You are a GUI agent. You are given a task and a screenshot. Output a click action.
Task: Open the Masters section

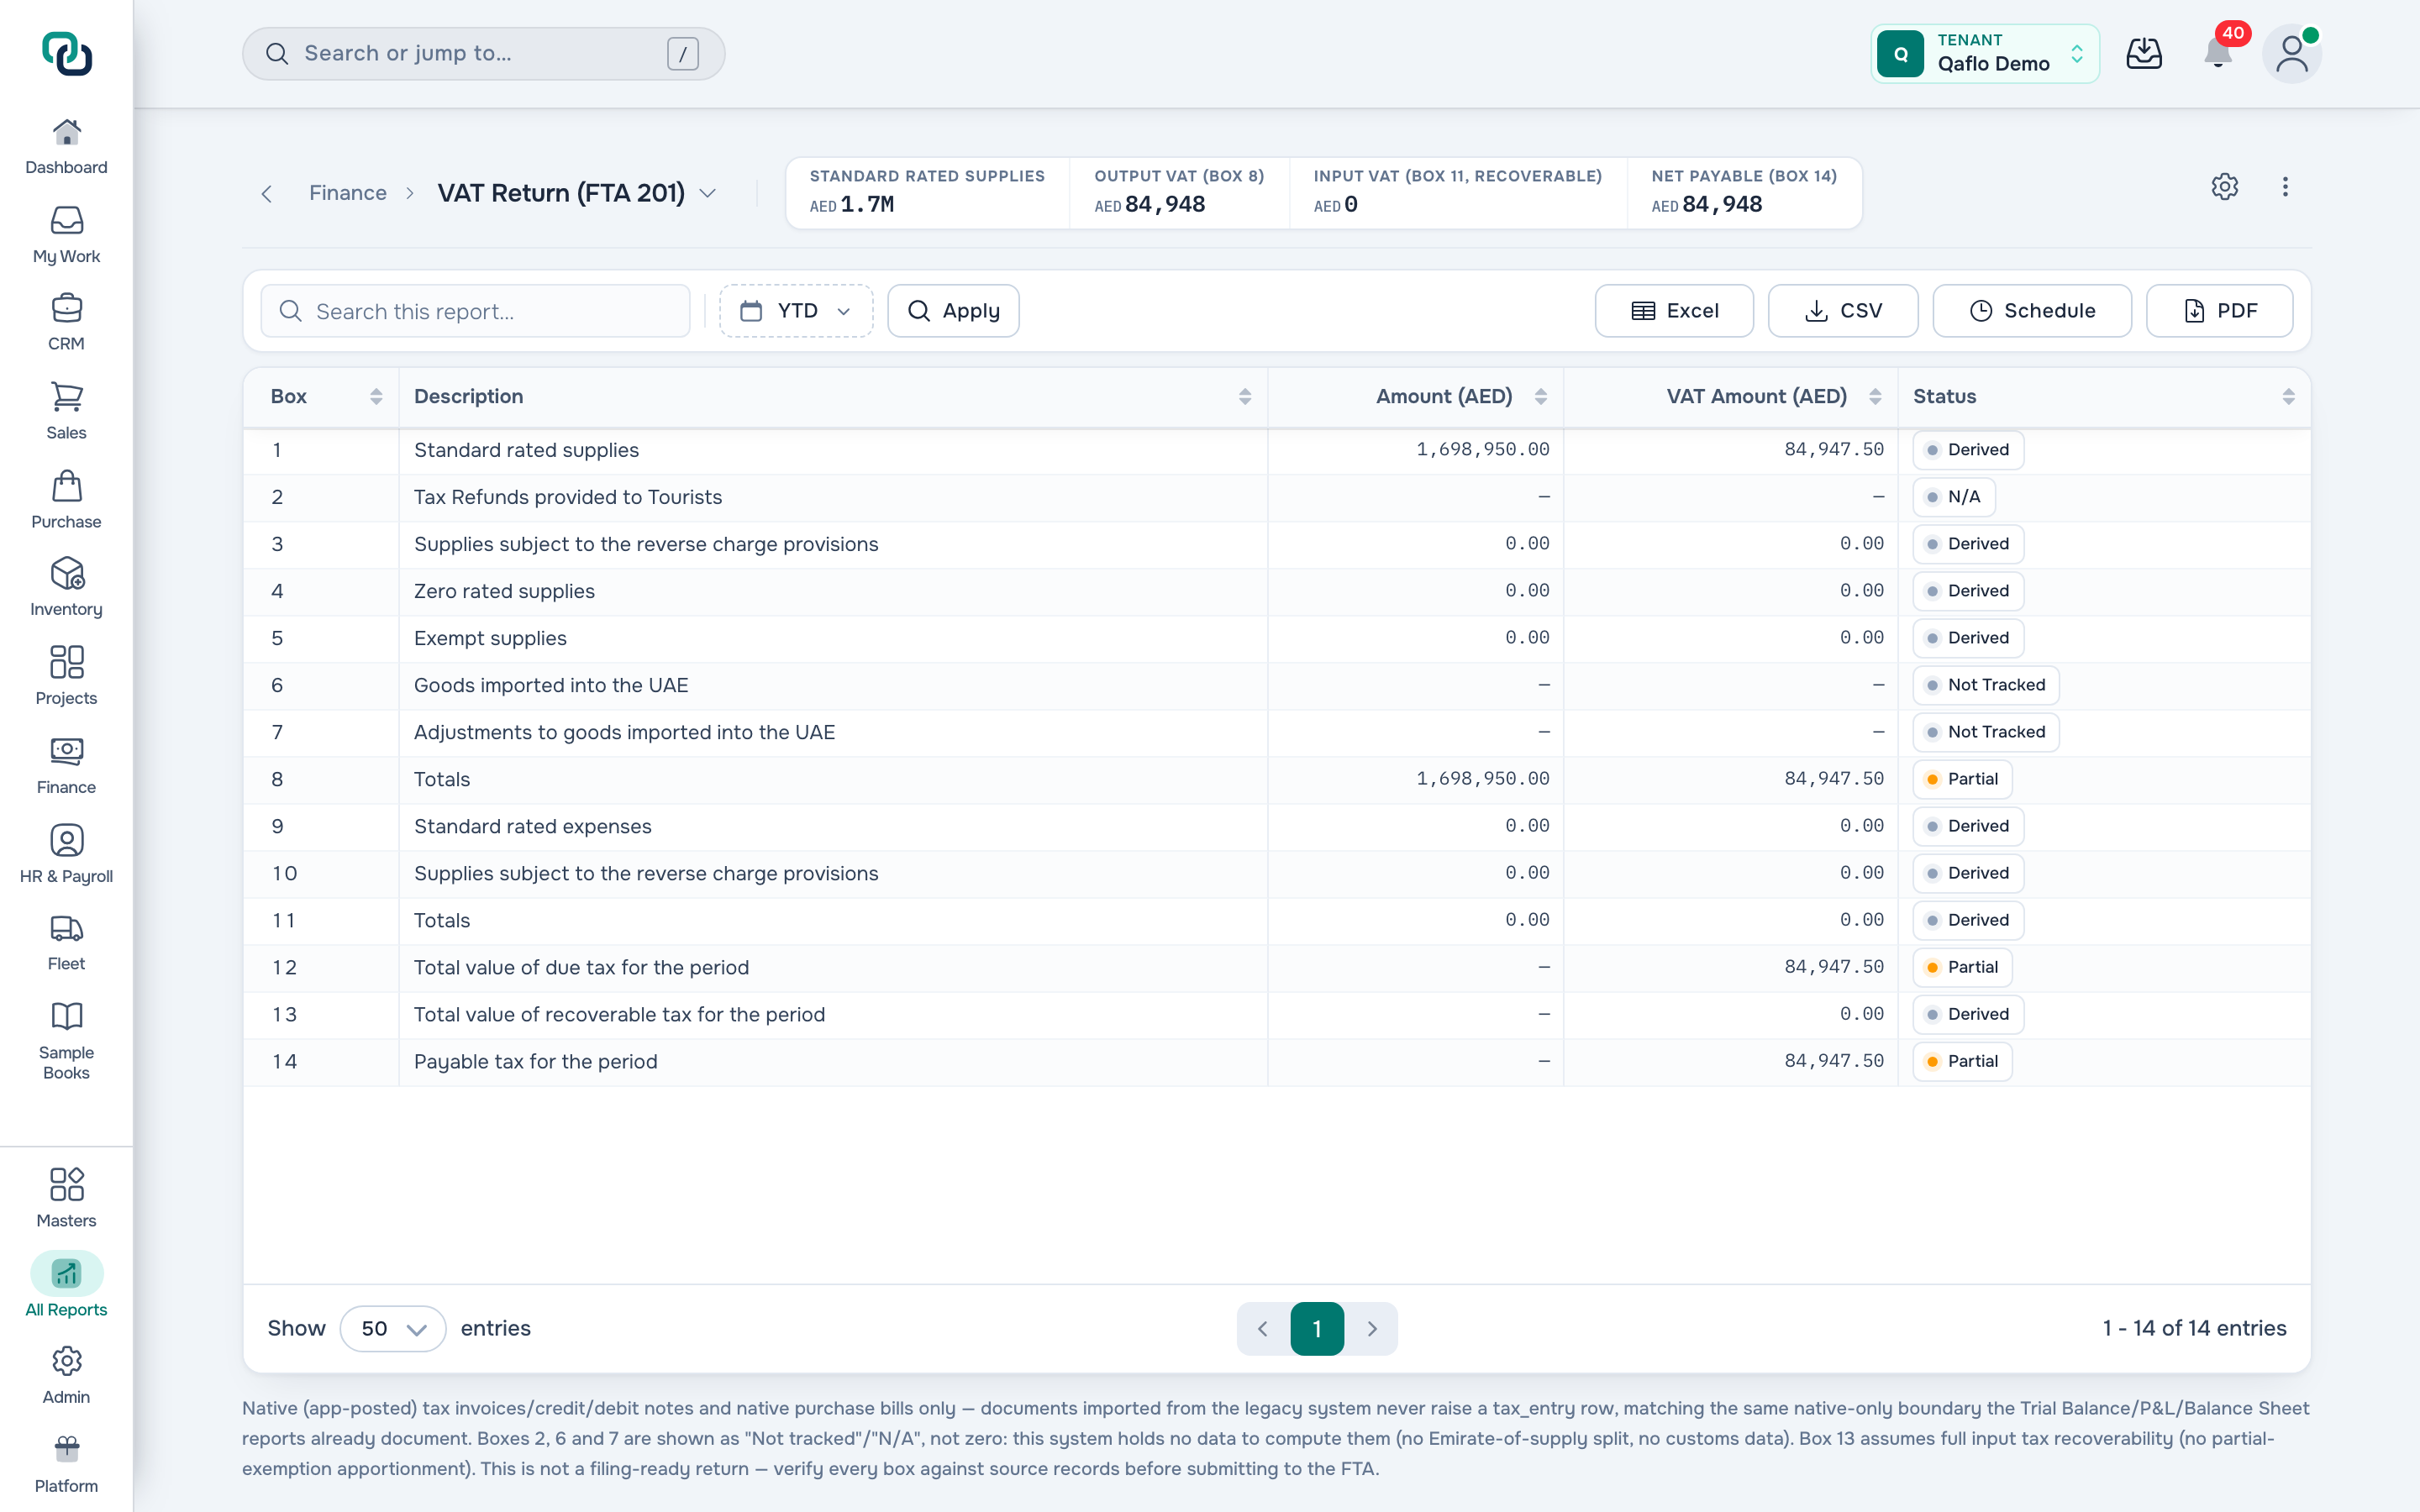[66, 1199]
